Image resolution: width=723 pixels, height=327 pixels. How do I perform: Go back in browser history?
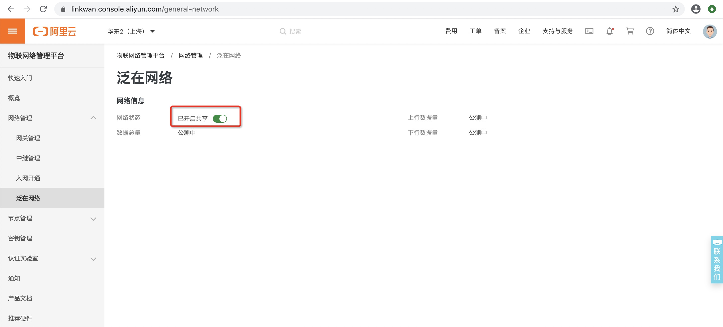point(11,9)
